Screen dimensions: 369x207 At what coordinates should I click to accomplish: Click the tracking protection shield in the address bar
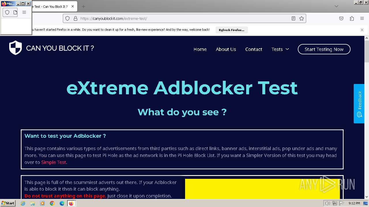tap(67, 18)
